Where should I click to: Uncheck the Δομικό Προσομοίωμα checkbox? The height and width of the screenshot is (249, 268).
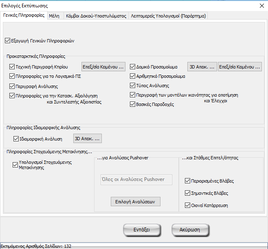click(133, 67)
